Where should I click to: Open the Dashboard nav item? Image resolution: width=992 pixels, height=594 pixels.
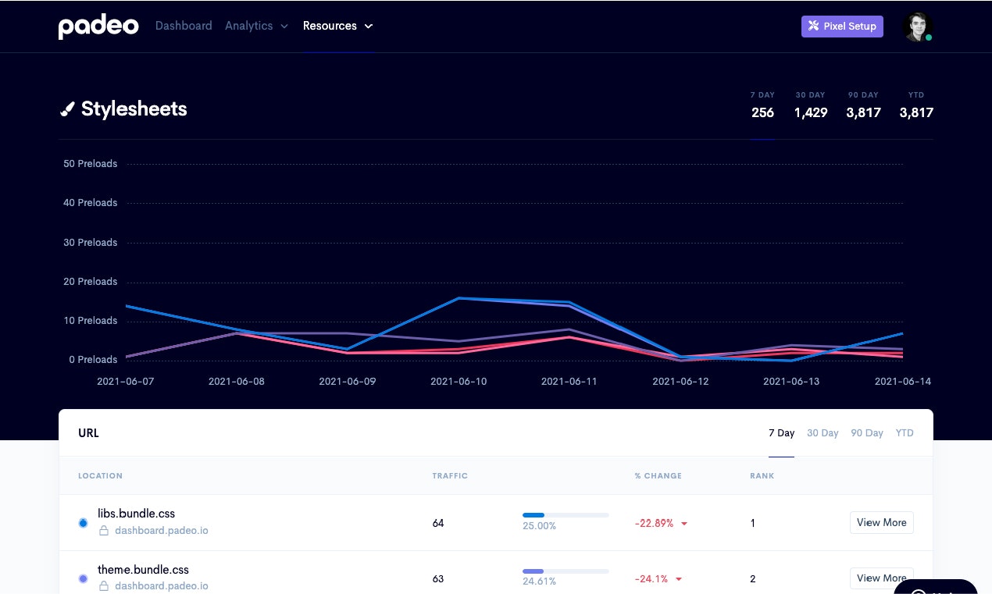point(184,26)
